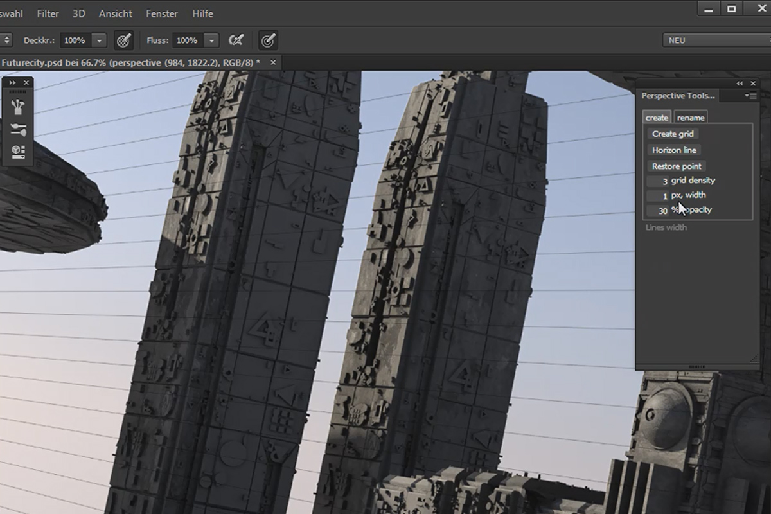The height and width of the screenshot is (514, 771).
Task: Minimize the Photoshop window
Action: (x=708, y=8)
